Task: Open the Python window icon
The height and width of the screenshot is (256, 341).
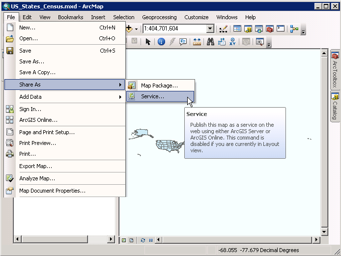Action: (281, 28)
